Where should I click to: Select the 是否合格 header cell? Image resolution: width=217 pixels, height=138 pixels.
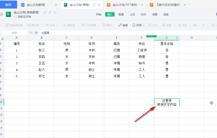click(x=167, y=44)
